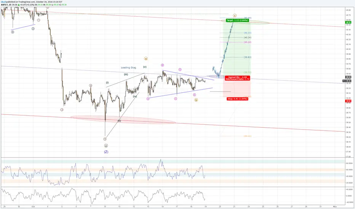Click the green 40.55 price scale tag
The image size is (355, 209).
click(x=348, y=22)
